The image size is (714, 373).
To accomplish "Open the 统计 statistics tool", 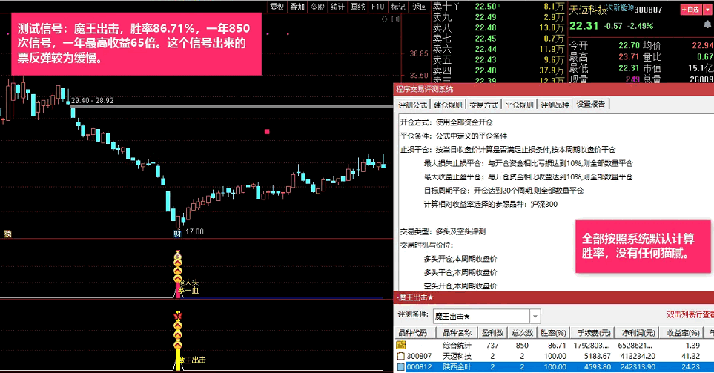I will [337, 7].
